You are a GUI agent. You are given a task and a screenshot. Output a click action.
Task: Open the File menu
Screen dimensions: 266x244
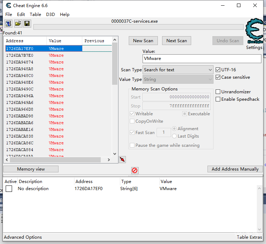(x=9, y=15)
